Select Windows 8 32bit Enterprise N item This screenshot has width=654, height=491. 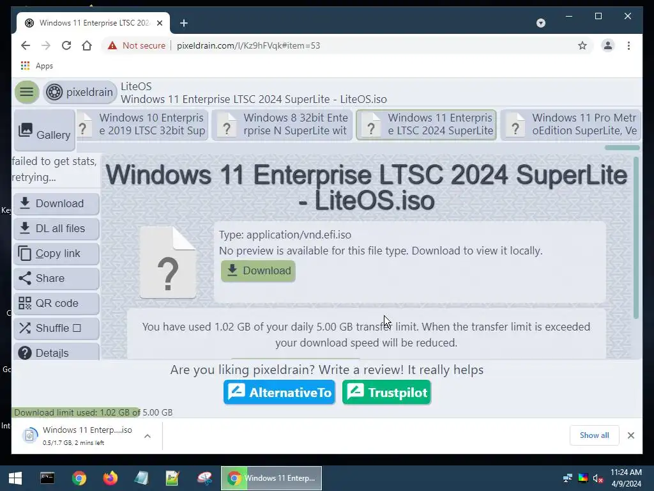(282, 125)
